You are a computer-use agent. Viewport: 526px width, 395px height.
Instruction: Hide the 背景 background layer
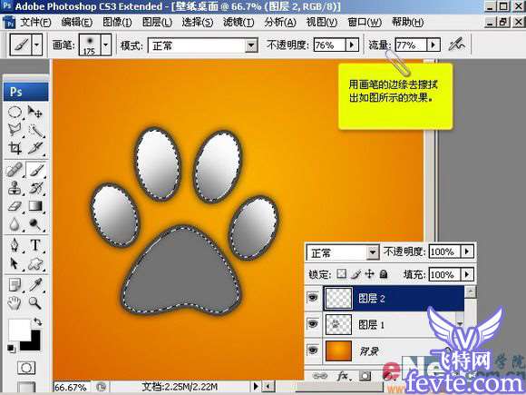coord(313,350)
